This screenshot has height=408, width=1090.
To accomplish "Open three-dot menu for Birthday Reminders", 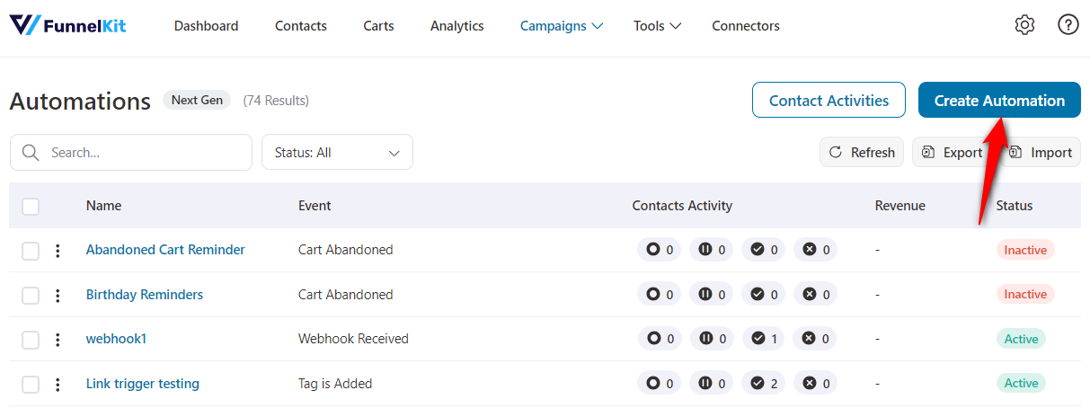I will click(58, 295).
